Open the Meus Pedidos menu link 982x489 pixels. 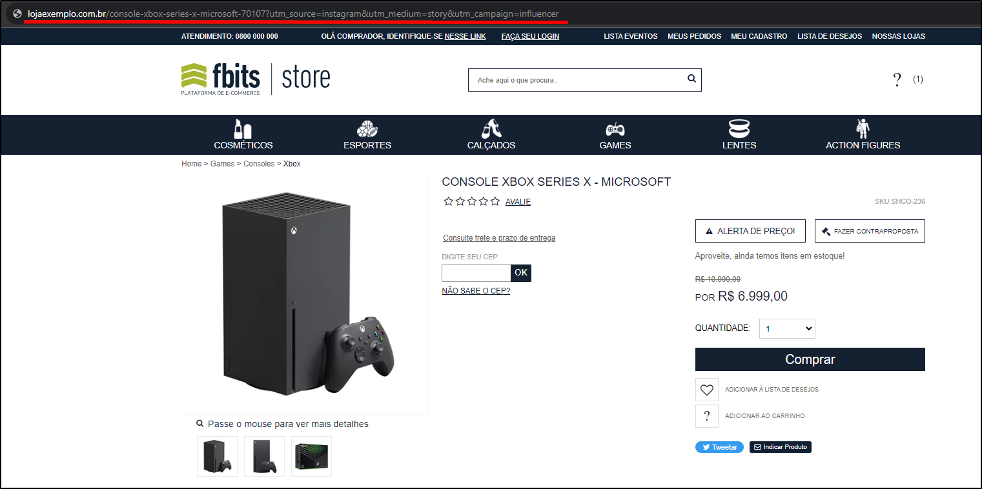coord(694,36)
